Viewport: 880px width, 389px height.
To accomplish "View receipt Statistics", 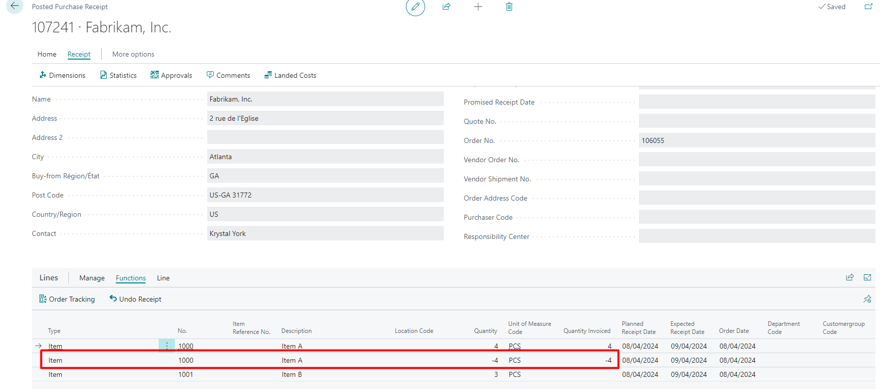I will (118, 75).
